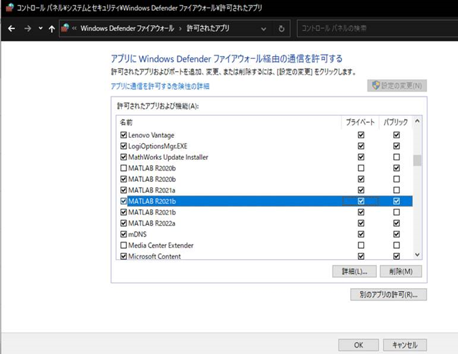Image resolution: width=458 pixels, height=354 pixels.
Task: Open 詳細(L)... details button
Action: [354, 271]
